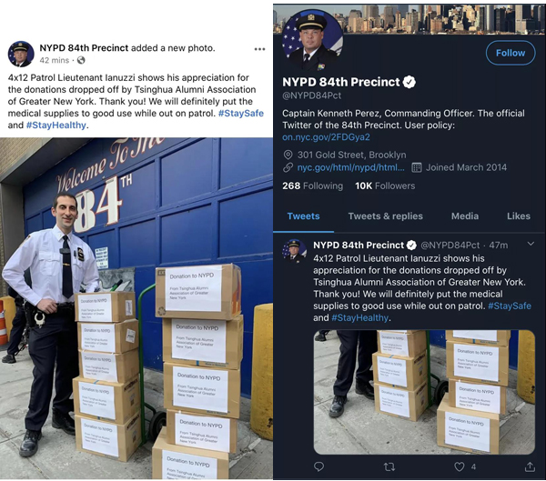
Task: Visit the nyc.gov/html/nypd website link
Action: [350, 167]
